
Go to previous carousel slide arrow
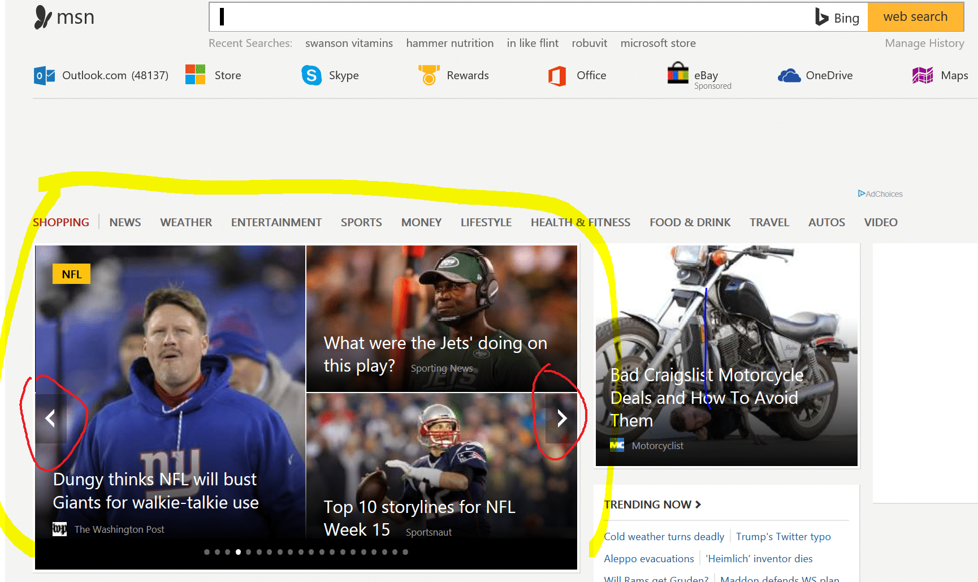click(x=51, y=419)
